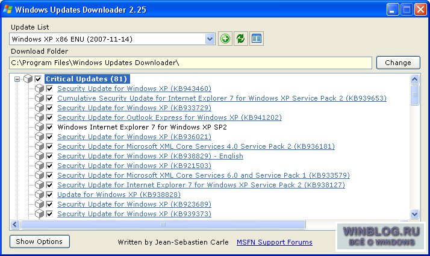Uncheck the KB933729 checkbox
The width and height of the screenshot is (430, 256).
tap(49, 108)
